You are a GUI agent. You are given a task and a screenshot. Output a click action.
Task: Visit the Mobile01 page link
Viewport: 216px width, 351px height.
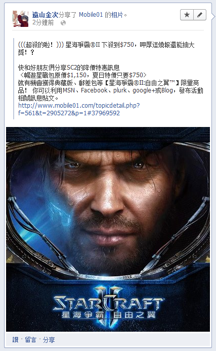tap(91, 15)
